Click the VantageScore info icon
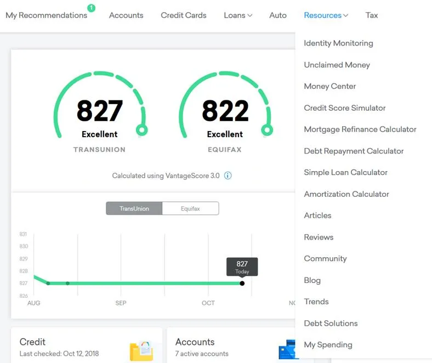 pos(228,176)
